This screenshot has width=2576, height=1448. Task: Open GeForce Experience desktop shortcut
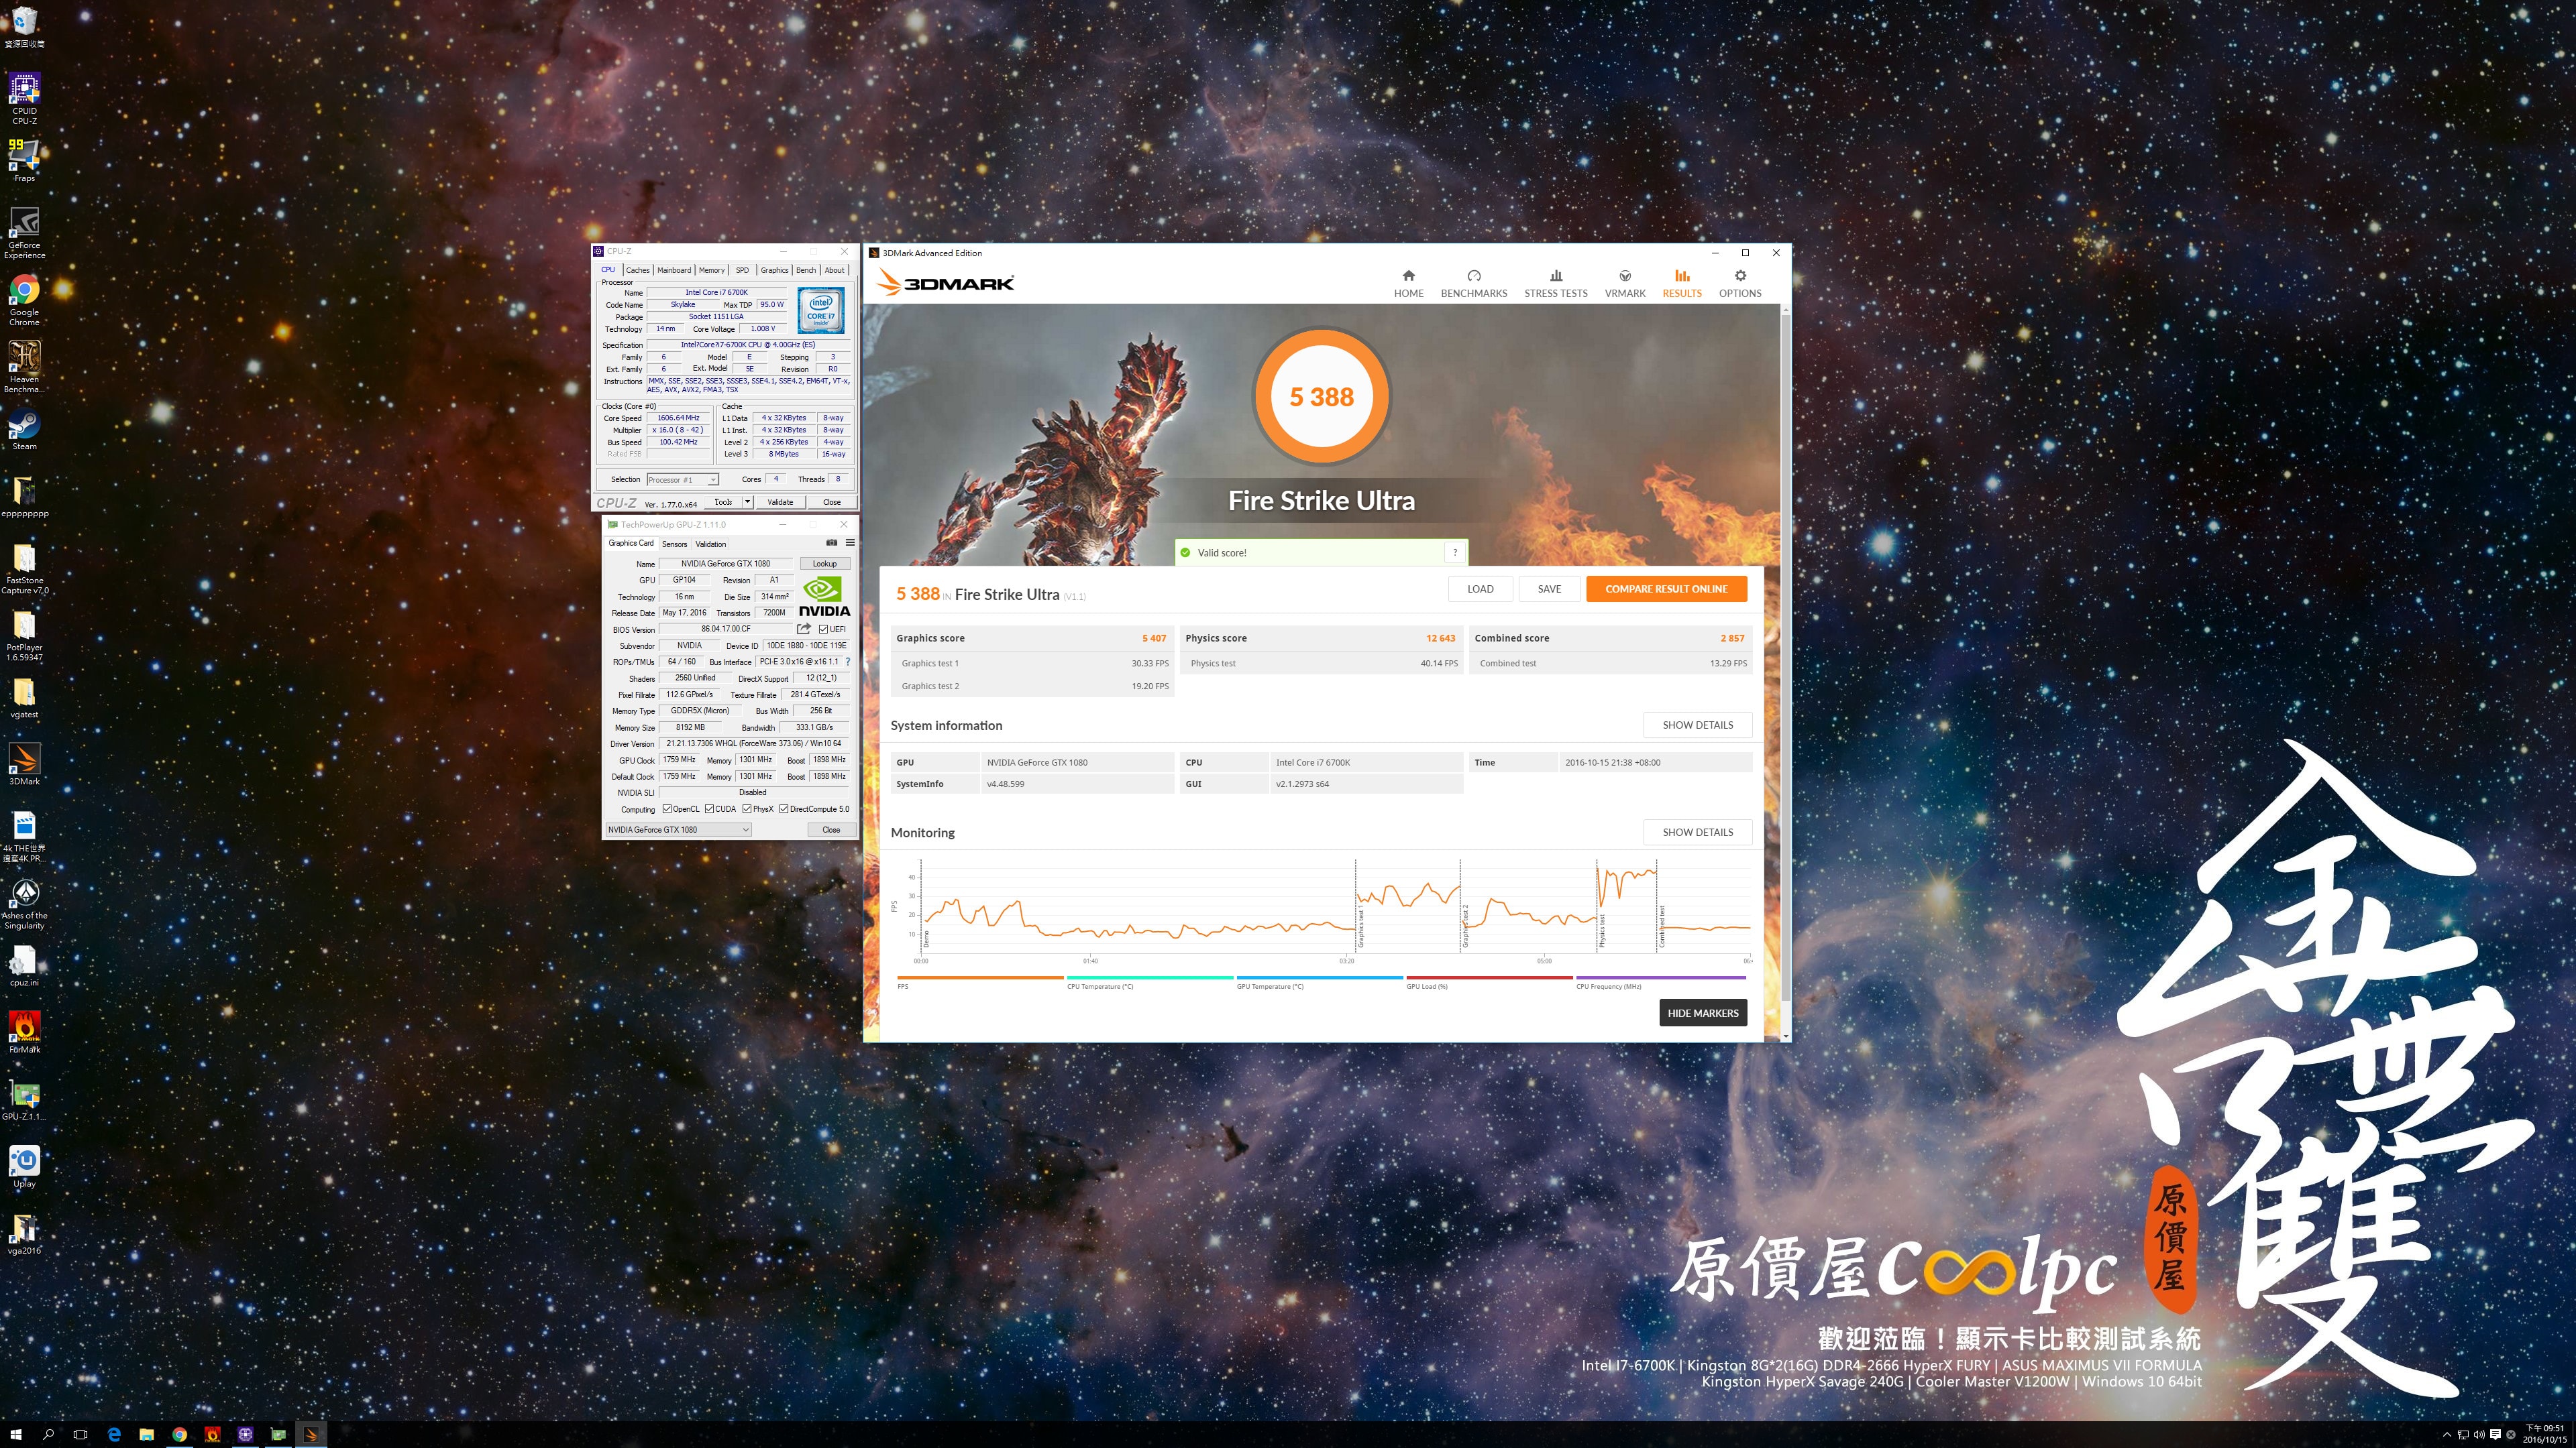coord(24,233)
